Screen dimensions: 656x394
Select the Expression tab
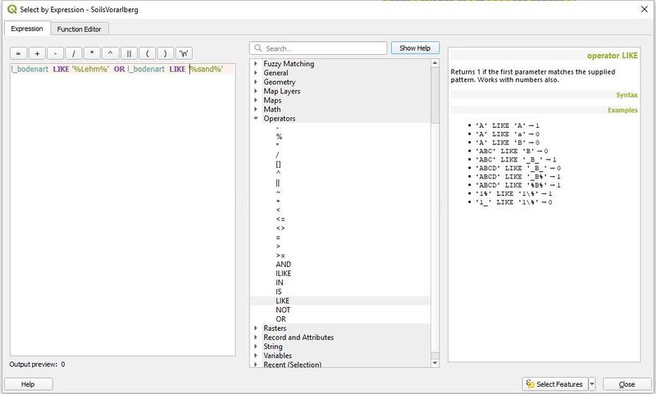26,29
